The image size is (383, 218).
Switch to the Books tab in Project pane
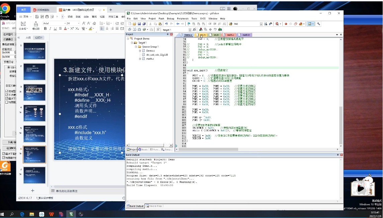tap(143, 149)
